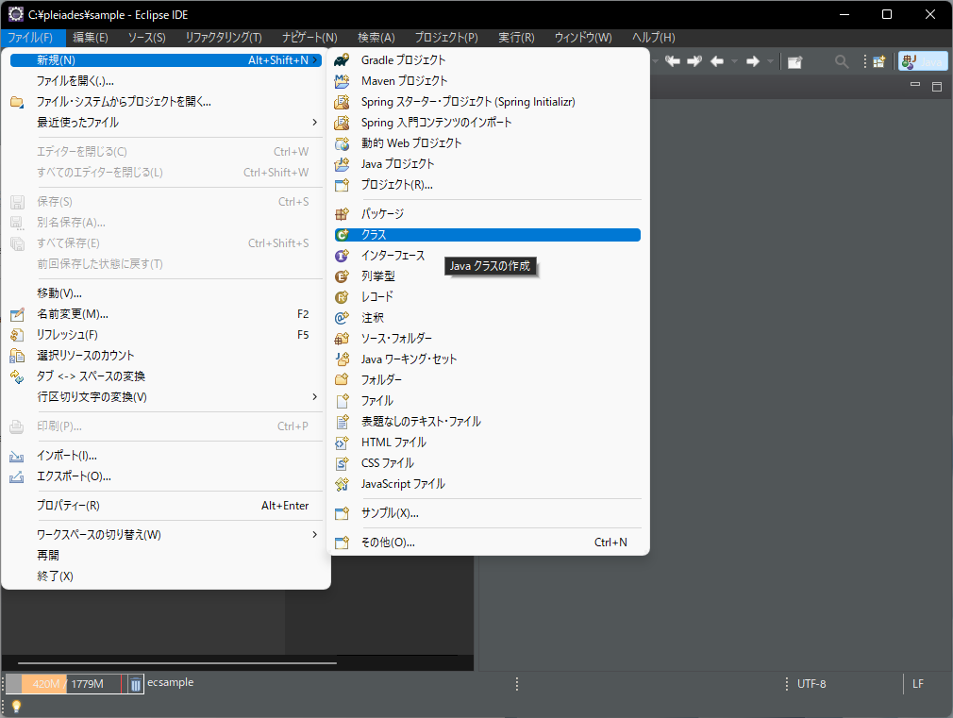Click the source folder icon
953x718 pixels.
tap(343, 338)
